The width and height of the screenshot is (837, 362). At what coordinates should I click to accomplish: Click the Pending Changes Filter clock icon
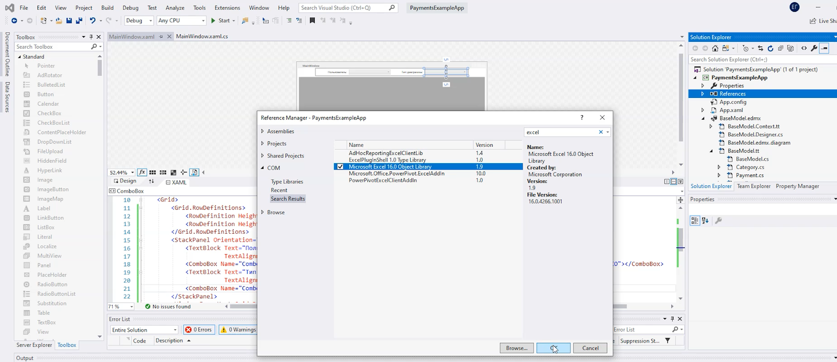coord(745,48)
